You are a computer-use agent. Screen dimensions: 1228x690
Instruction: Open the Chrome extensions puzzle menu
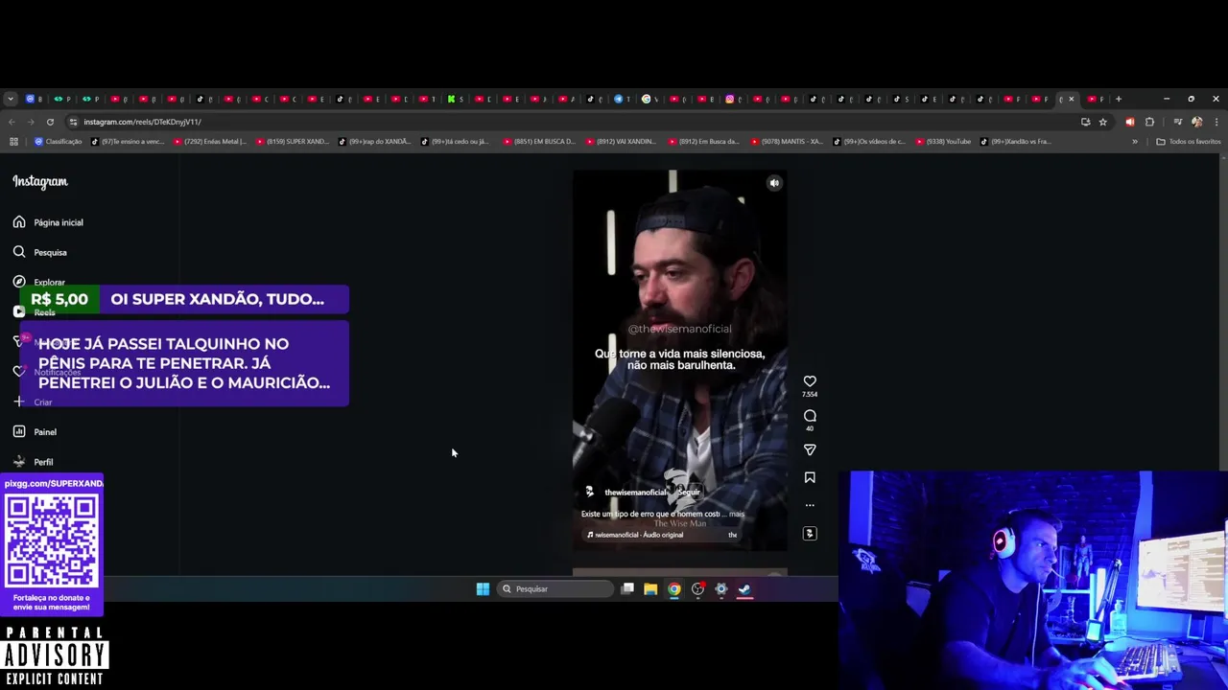click(1149, 122)
